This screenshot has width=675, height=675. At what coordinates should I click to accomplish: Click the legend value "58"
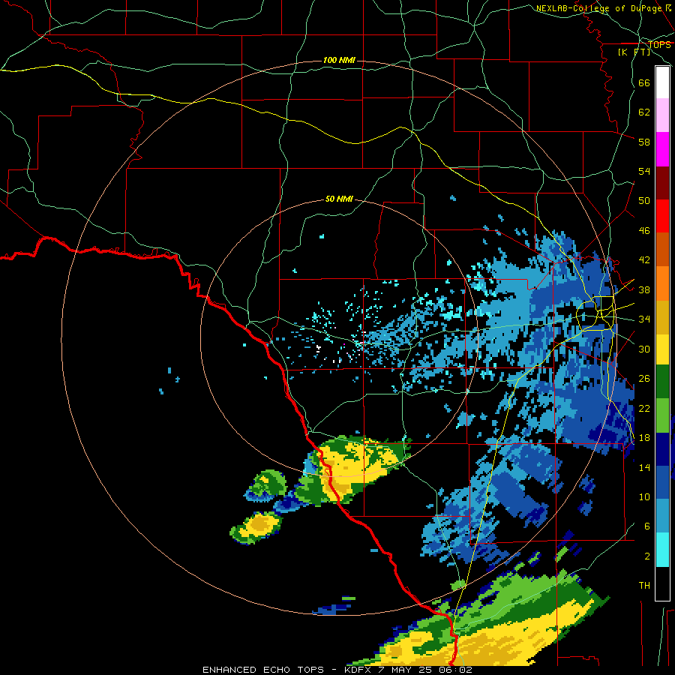tap(644, 142)
